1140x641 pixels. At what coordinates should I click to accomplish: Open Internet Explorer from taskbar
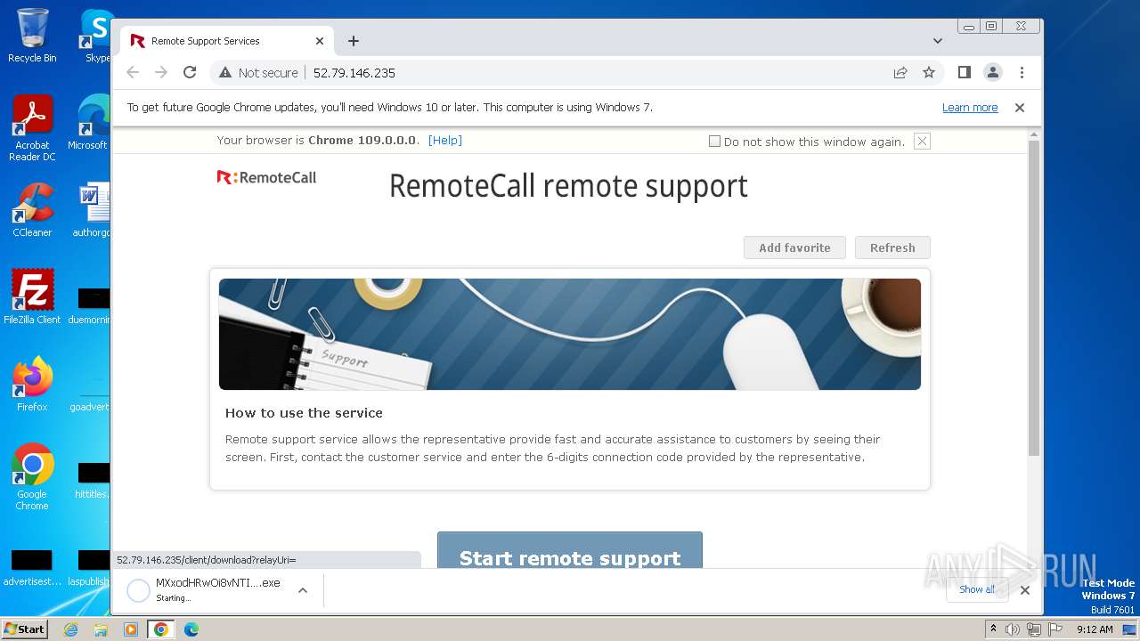click(70, 629)
